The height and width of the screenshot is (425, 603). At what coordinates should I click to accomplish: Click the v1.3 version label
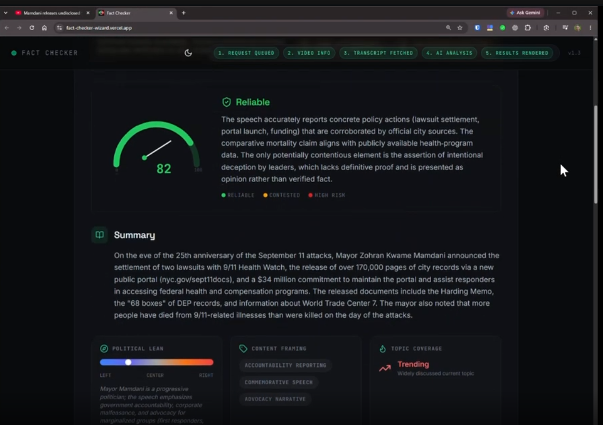tap(574, 53)
